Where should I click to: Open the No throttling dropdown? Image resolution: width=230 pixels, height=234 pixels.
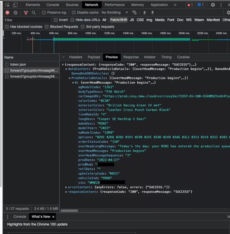coord(115,13)
